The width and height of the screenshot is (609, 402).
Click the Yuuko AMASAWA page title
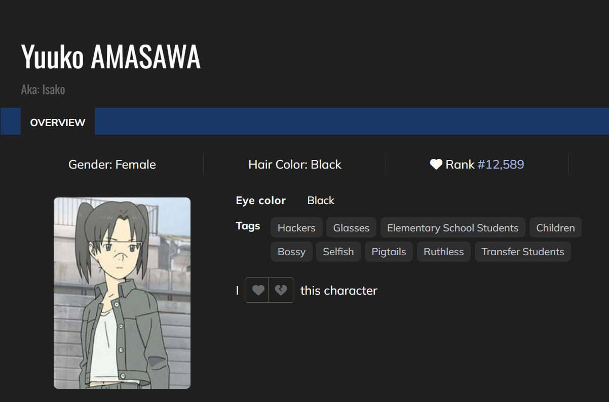[111, 57]
